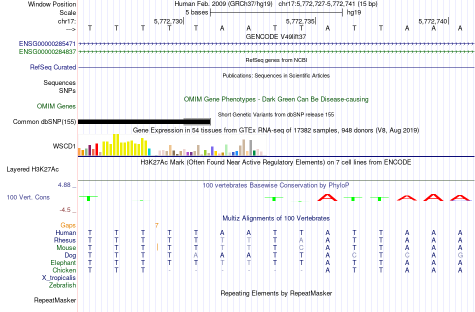Select the Zebrafish alignment row label
475x312 pixels.
[x=62, y=285]
